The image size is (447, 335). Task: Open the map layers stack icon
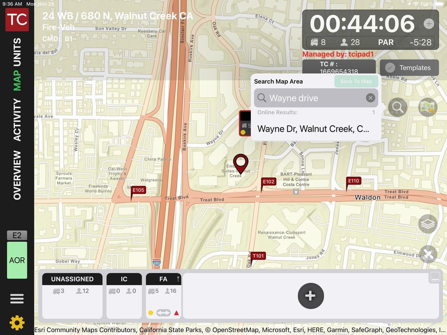[428, 224]
